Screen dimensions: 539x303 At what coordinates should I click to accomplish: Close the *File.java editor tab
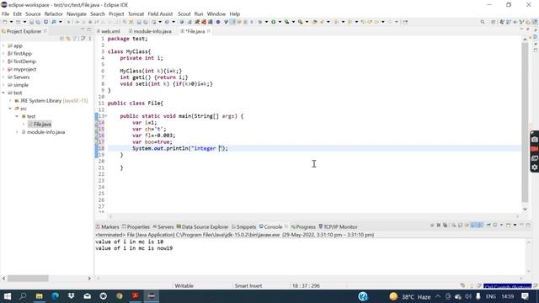tap(209, 31)
